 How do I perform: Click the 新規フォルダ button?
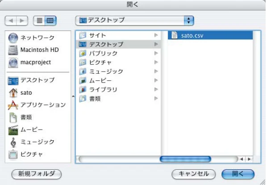[37, 174]
